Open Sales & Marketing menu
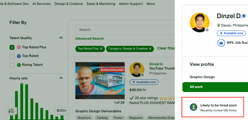 tap(101, 4)
